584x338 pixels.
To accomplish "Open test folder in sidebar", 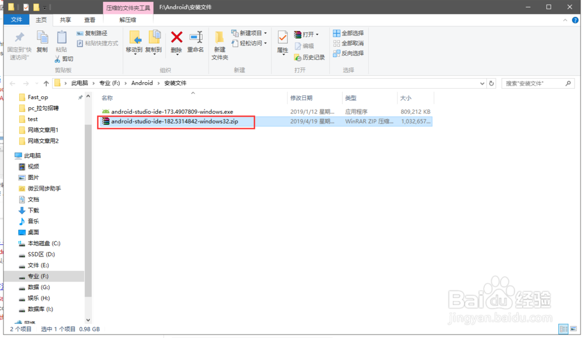I will coord(32,119).
